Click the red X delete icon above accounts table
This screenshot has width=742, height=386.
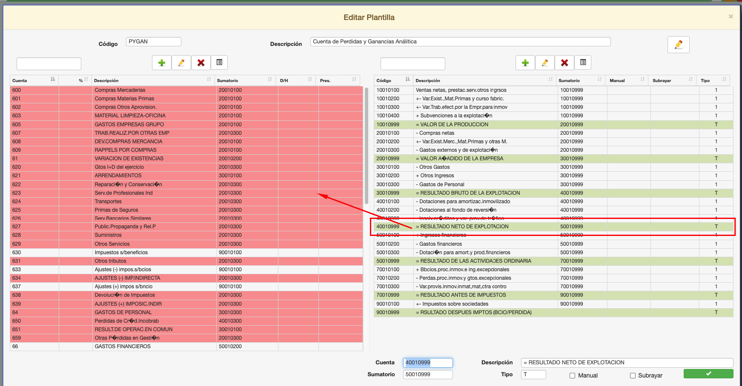coord(201,63)
